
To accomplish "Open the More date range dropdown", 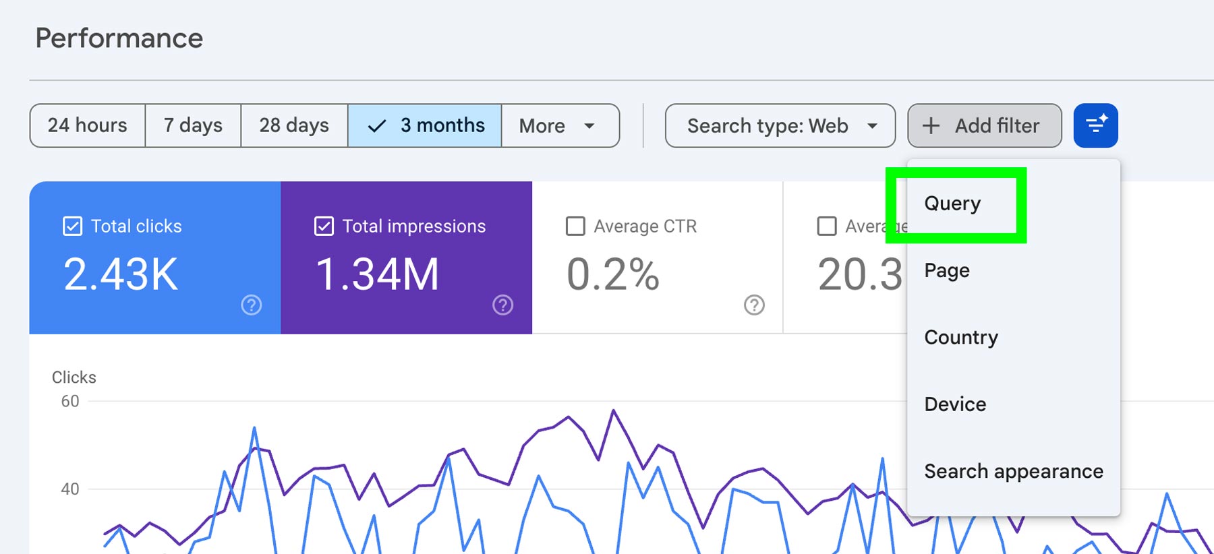I will pos(560,126).
